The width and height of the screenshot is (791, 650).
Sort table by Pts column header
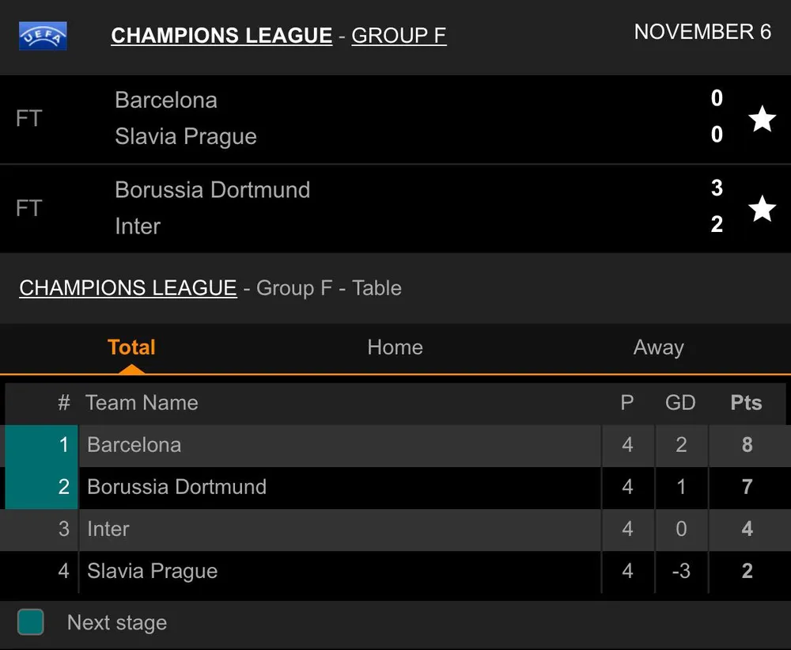pos(746,403)
